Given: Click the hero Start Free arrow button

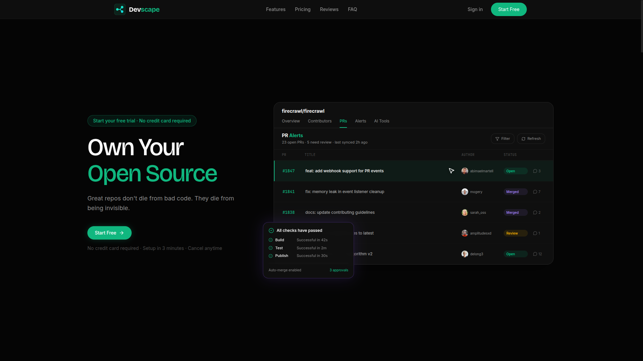Looking at the screenshot, I should click(x=110, y=233).
